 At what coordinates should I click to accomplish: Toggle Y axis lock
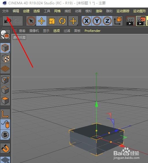97,21
